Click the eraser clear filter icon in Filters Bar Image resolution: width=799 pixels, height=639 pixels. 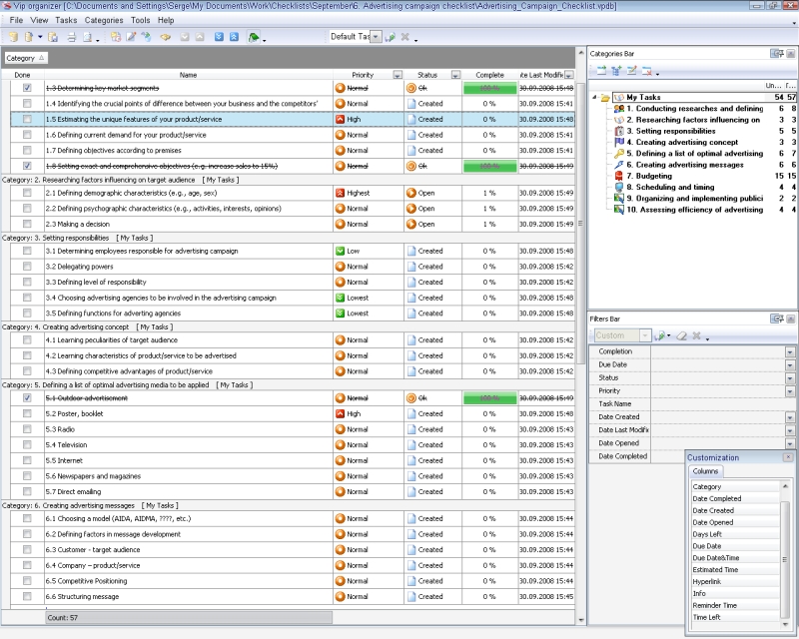click(679, 335)
